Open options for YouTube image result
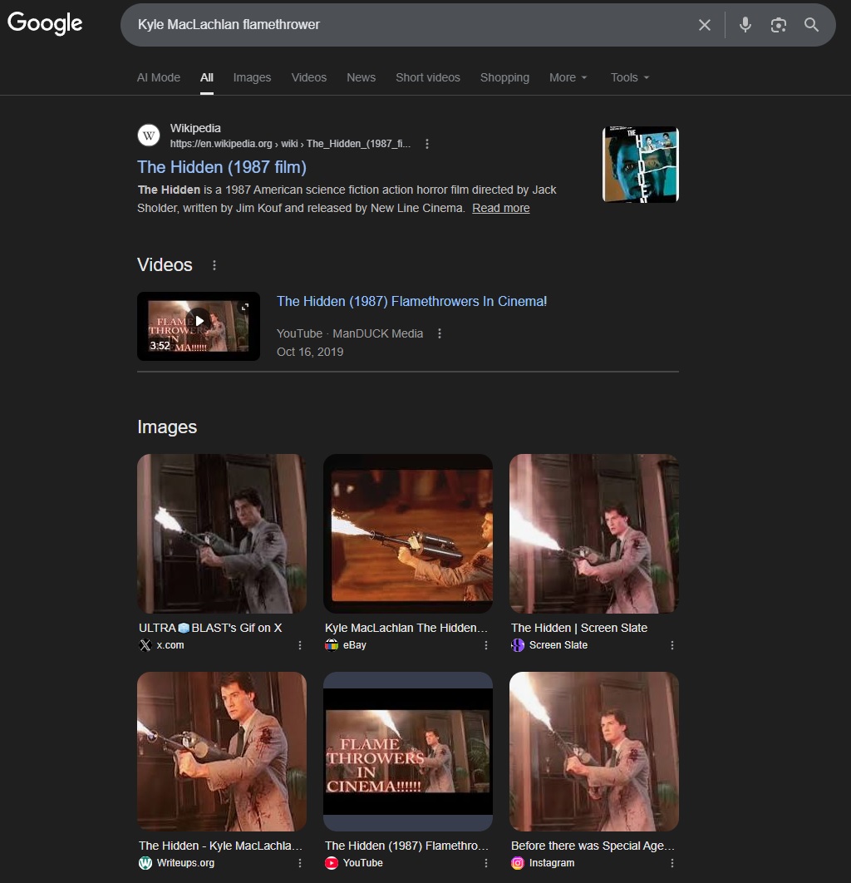The height and width of the screenshot is (883, 851). [x=485, y=863]
